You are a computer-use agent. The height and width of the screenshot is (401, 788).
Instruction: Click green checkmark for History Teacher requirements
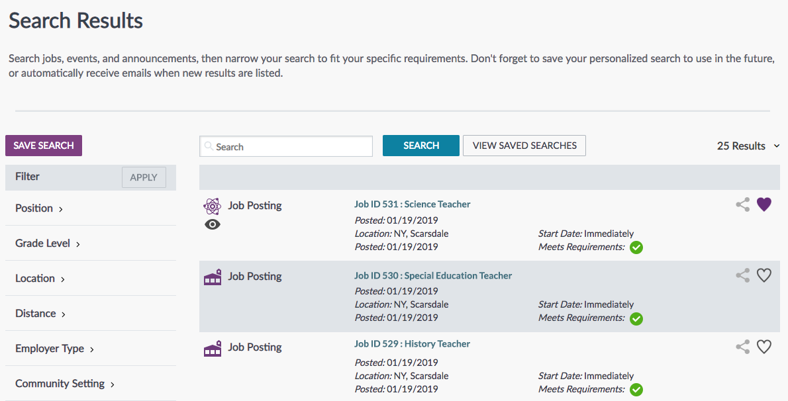[636, 390]
